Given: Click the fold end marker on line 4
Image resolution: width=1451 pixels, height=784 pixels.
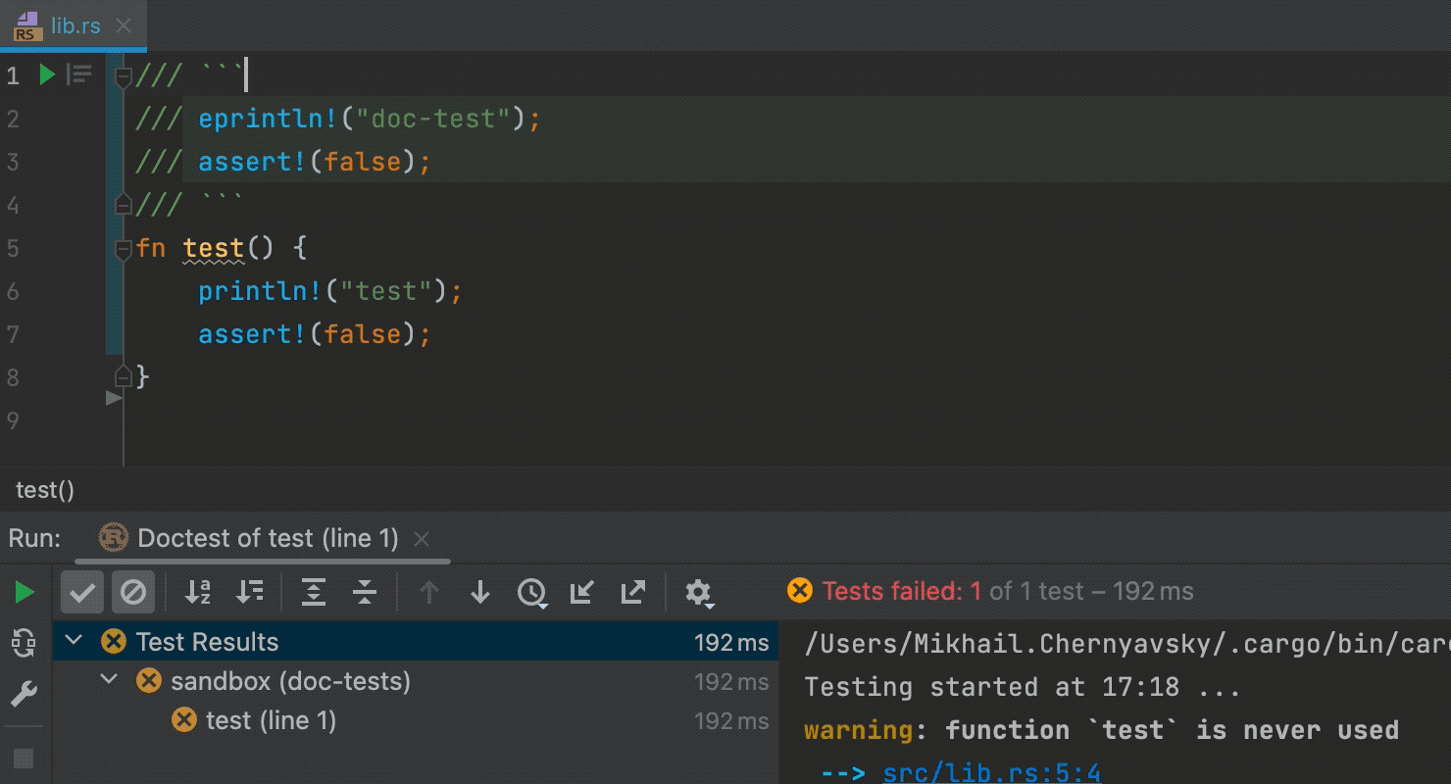Looking at the screenshot, I should click(123, 205).
